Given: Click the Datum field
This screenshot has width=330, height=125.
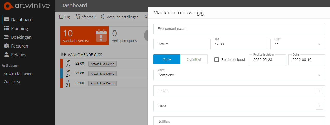Looking at the screenshot, I should coord(181,44).
